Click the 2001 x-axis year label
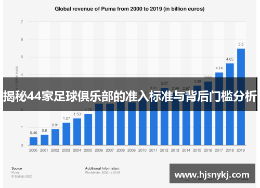260x188 pixels. [44, 150]
